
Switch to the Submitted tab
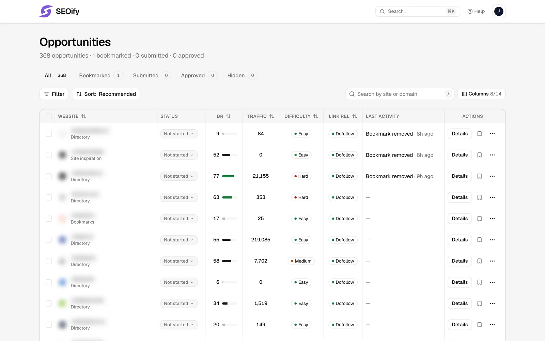tap(152, 75)
